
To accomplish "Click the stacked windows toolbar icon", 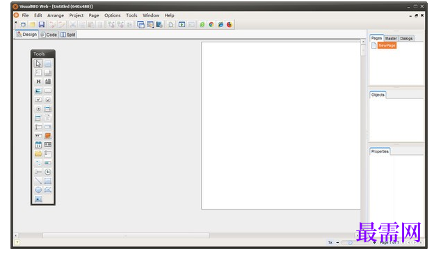I will click(x=140, y=24).
